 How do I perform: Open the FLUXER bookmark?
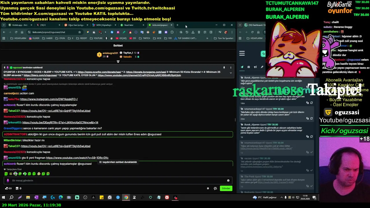click(x=34, y=38)
